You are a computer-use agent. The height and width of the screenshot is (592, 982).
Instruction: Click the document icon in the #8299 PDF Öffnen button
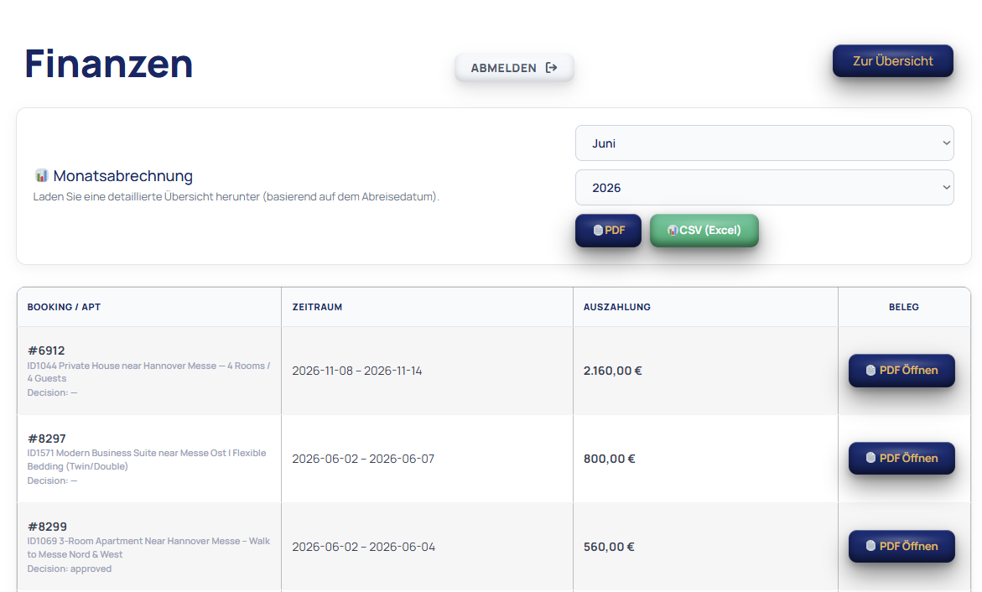coord(870,546)
